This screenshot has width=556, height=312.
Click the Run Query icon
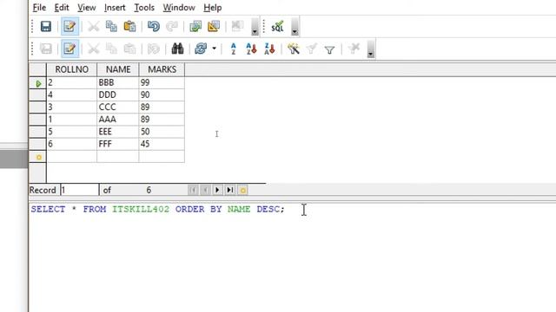[195, 27]
